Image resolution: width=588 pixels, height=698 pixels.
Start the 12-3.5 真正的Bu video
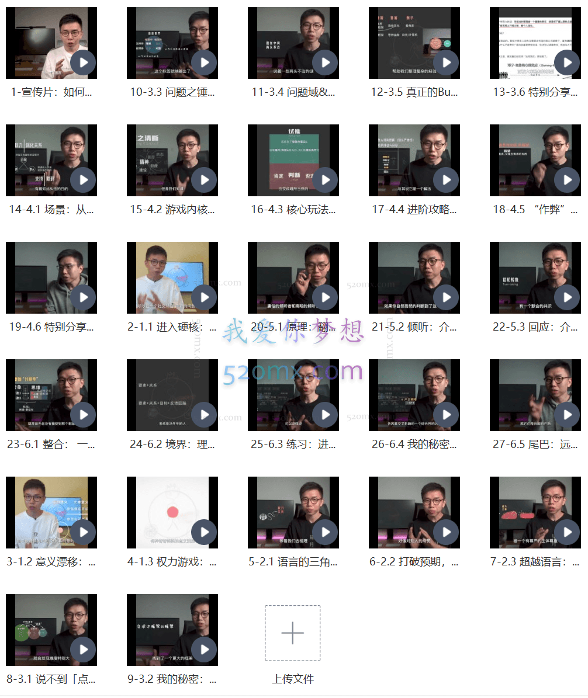pyautogui.click(x=446, y=62)
